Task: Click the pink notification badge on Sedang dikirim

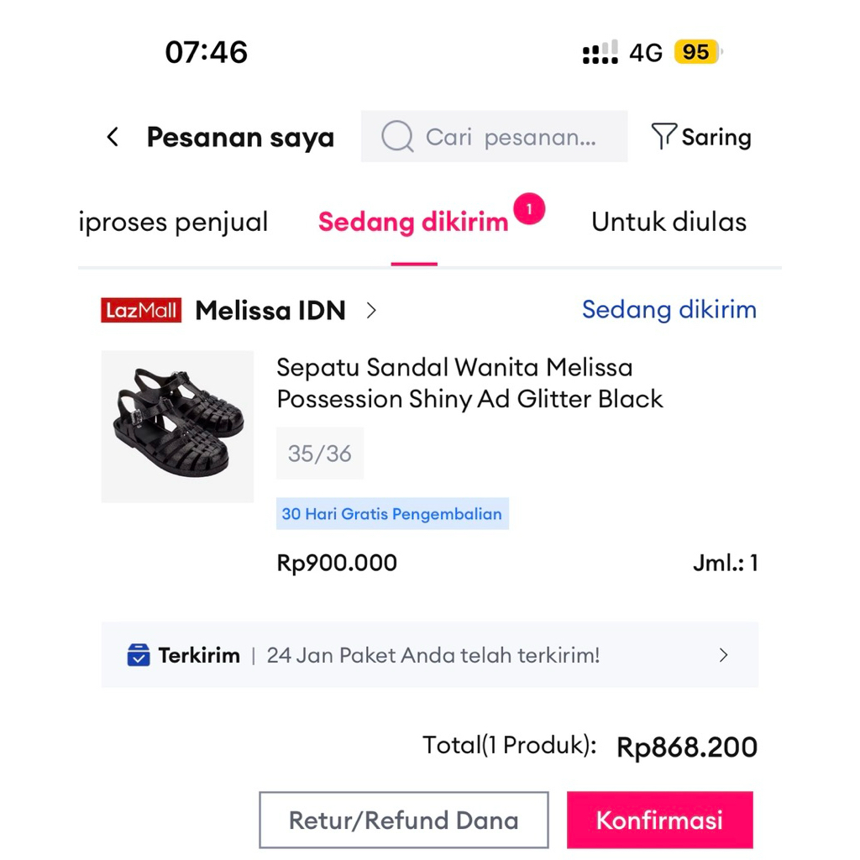Action: 530,209
